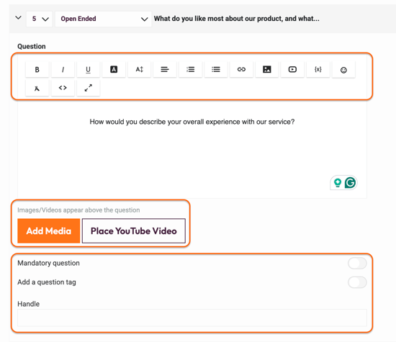Viewport: 396px width, 342px height.
Task: Apply italic formatting
Action: click(63, 69)
